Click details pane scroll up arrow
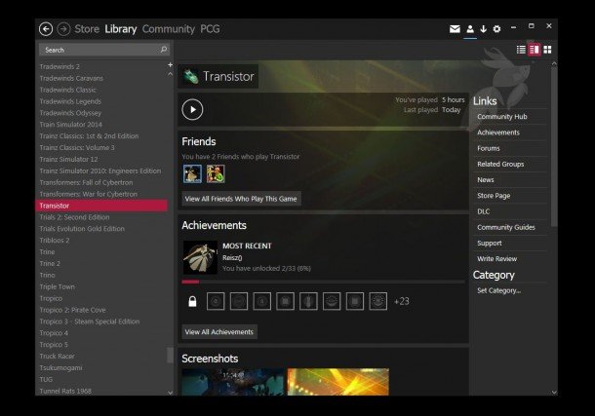This screenshot has width=595, height=416. click(554, 63)
